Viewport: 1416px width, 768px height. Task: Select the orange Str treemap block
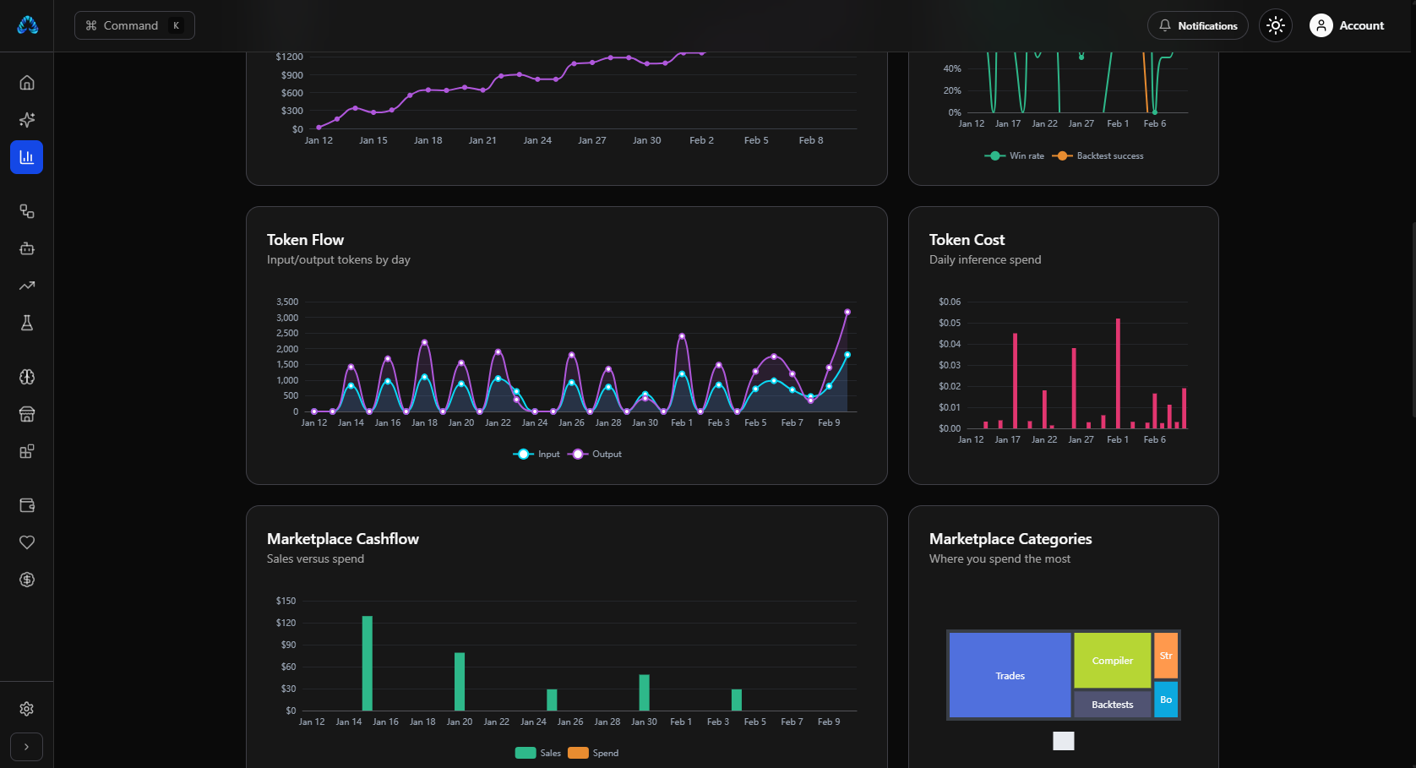(x=1166, y=656)
